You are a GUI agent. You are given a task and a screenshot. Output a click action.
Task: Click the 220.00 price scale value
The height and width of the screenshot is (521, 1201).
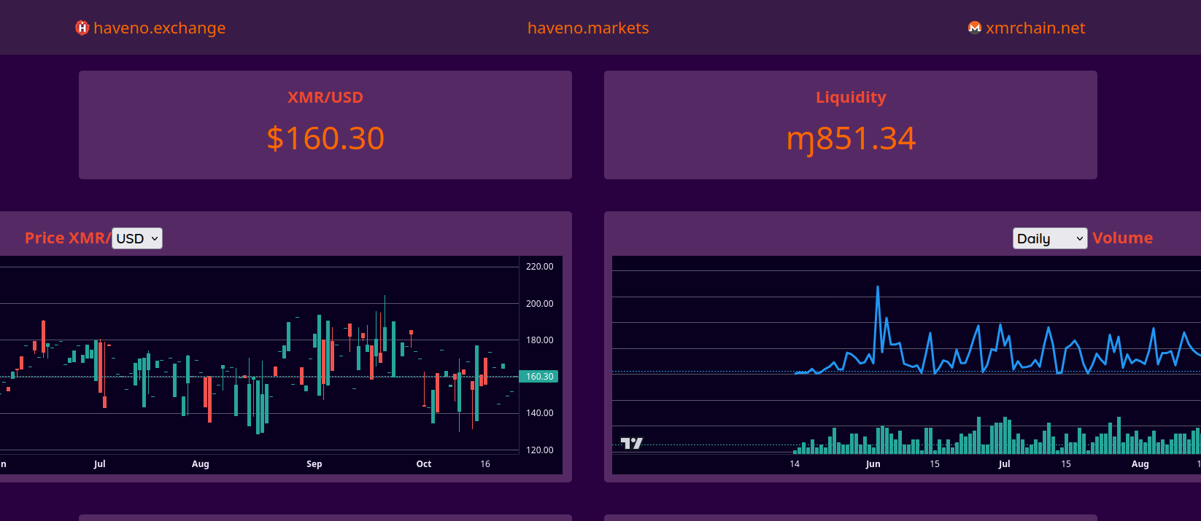point(539,267)
